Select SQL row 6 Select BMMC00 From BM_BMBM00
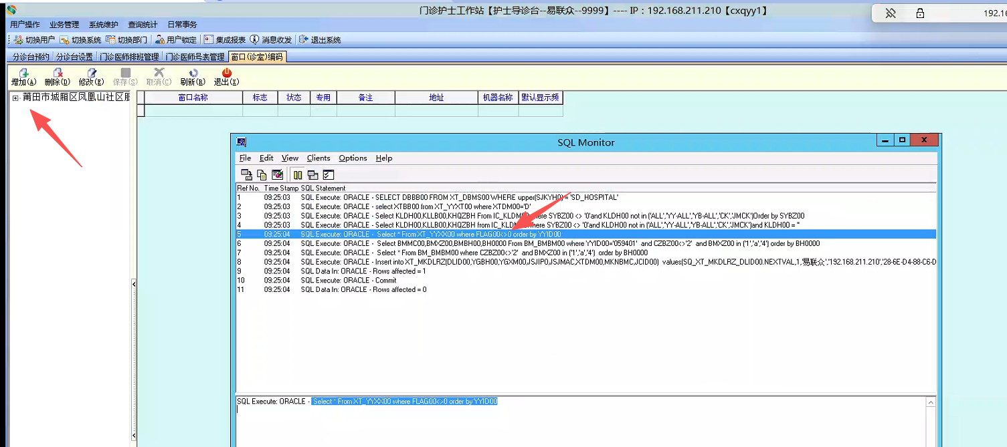The image size is (1007, 447). click(x=586, y=244)
